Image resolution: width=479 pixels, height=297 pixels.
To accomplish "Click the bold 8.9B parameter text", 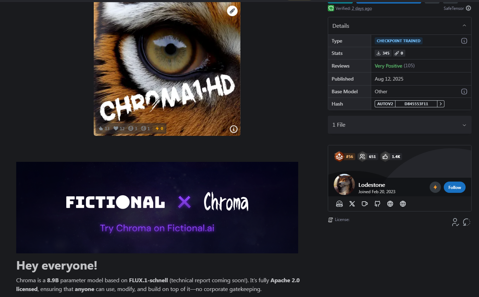I will tap(54, 280).
